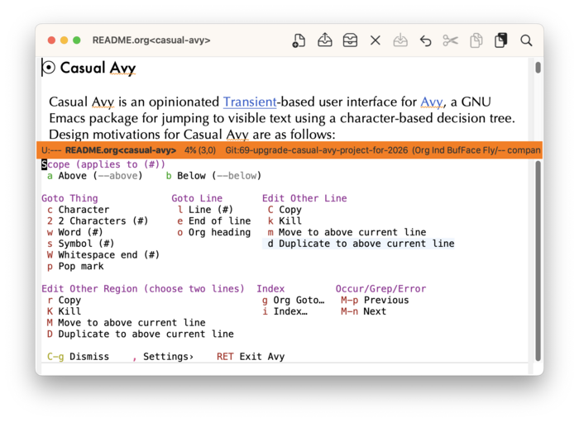Click the README.org<casual-avy> window title

coord(151,40)
